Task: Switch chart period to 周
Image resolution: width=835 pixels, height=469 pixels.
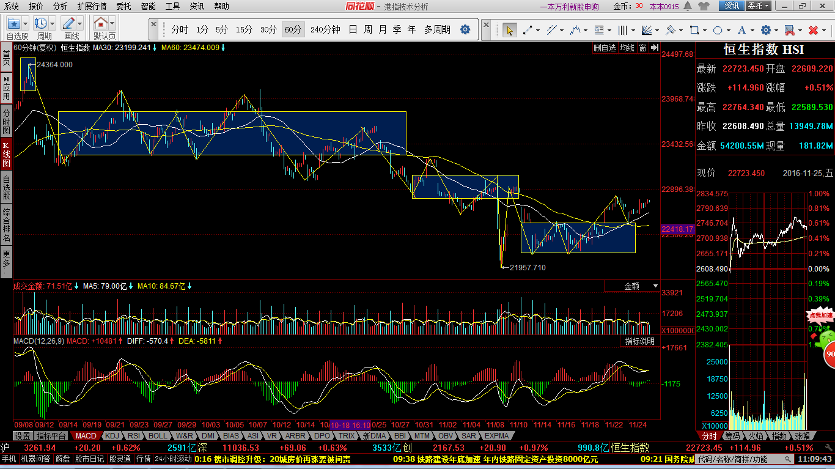Action: [x=368, y=30]
